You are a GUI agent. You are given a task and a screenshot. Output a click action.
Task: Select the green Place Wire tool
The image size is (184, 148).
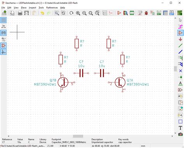[x=181, y=45]
